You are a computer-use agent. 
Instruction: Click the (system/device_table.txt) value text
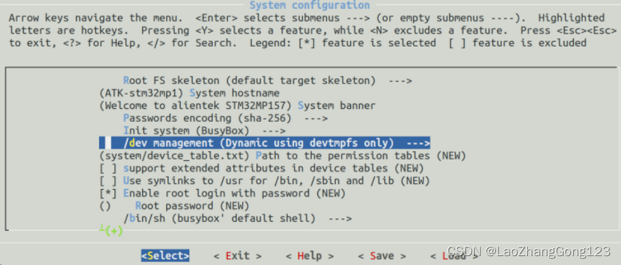tap(174, 155)
